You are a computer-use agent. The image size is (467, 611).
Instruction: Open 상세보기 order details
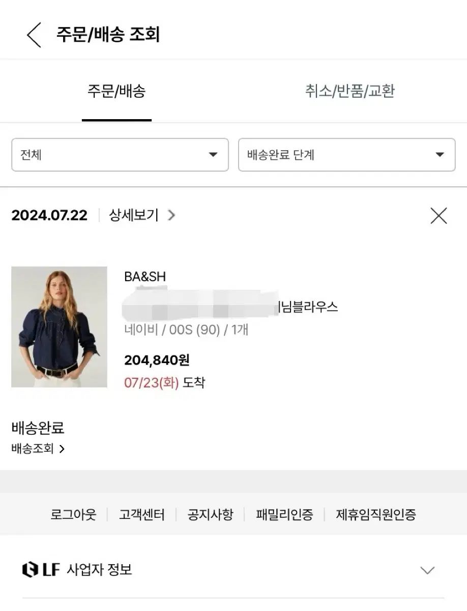(134, 215)
